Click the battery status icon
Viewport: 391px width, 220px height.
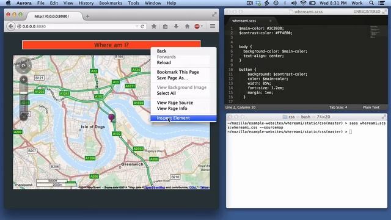click(312, 3)
